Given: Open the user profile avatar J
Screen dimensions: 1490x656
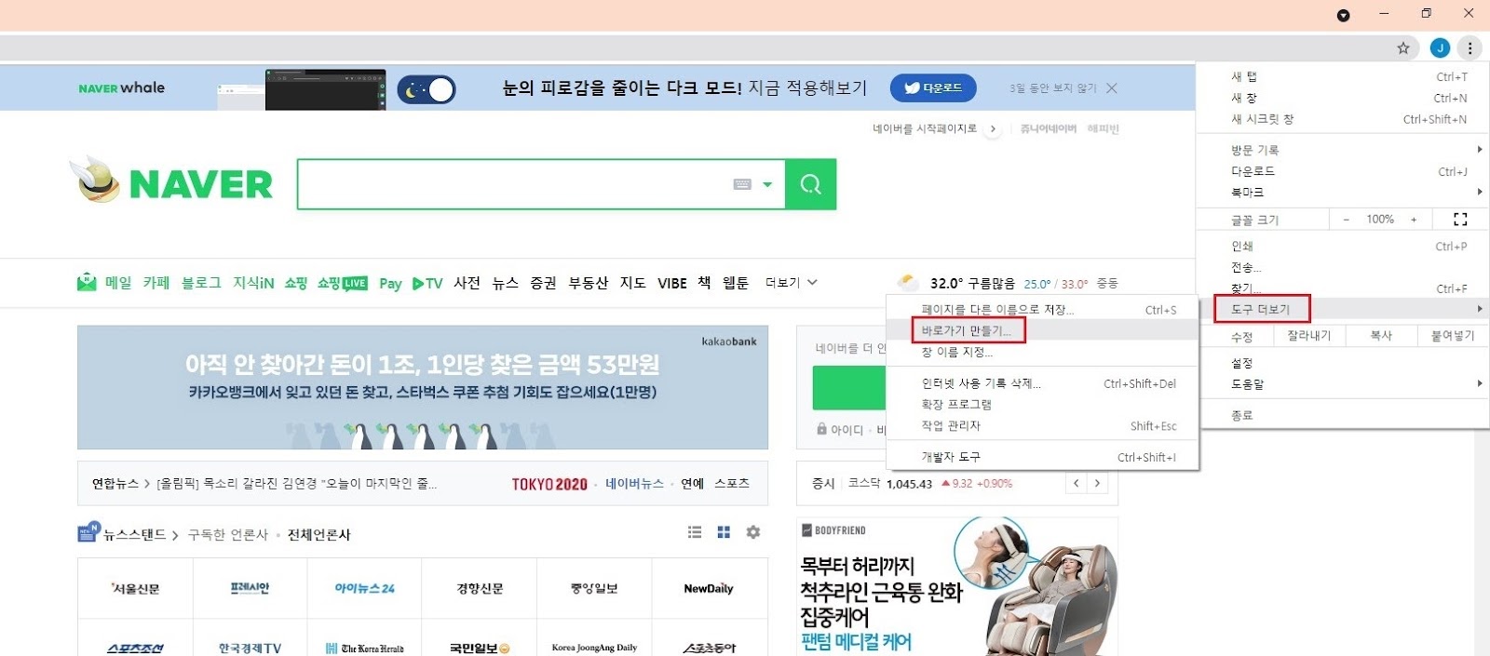Looking at the screenshot, I should 1440,48.
